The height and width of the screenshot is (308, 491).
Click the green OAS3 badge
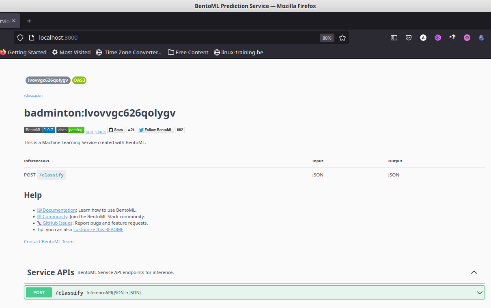tap(79, 80)
